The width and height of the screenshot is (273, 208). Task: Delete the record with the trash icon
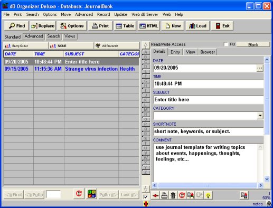tap(173, 195)
